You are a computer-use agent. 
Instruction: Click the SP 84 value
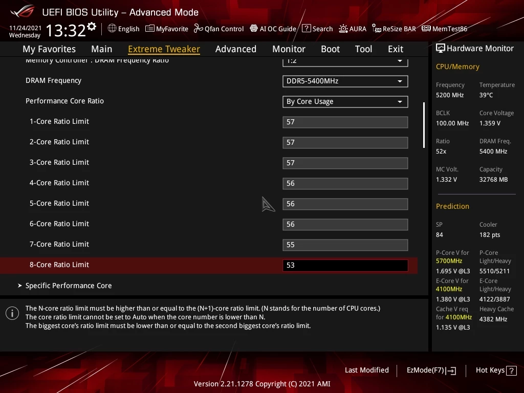tap(440, 235)
